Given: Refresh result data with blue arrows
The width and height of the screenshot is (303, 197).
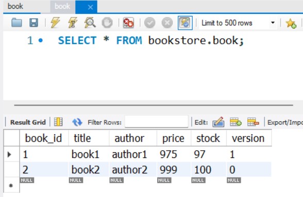Looking at the screenshot, I should (77, 122).
